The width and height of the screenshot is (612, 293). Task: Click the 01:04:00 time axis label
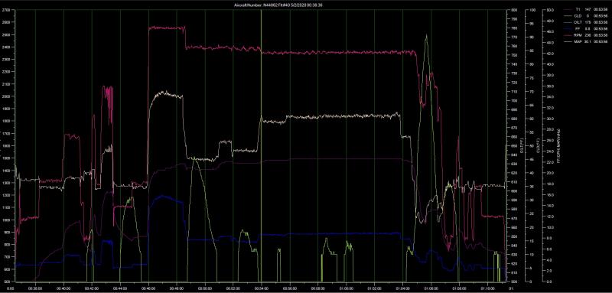pos(402,289)
